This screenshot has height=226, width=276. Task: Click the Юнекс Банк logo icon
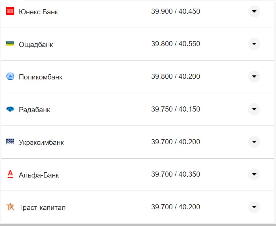(10, 11)
